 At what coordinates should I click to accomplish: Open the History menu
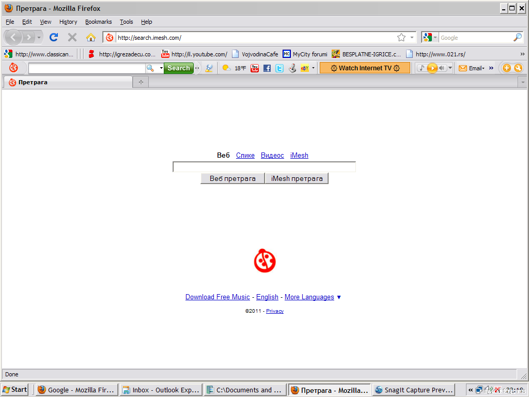coord(68,22)
